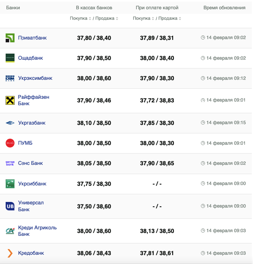This screenshot has width=253, height=264.
Task: Click the ПУМБ red logo icon
Action: [10, 143]
